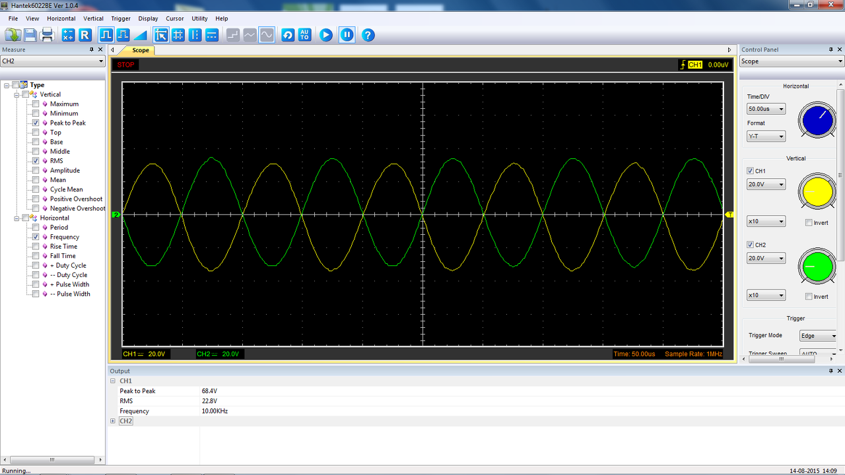Expand the CH2 output results group

point(113,421)
